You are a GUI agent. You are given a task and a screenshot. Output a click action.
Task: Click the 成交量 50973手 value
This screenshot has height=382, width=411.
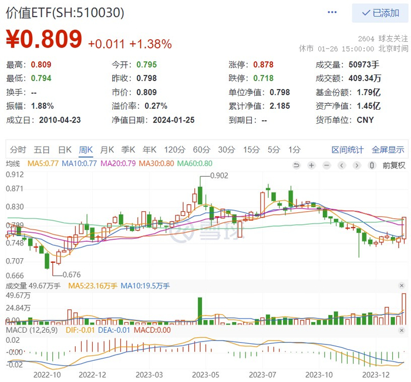pos(364,65)
